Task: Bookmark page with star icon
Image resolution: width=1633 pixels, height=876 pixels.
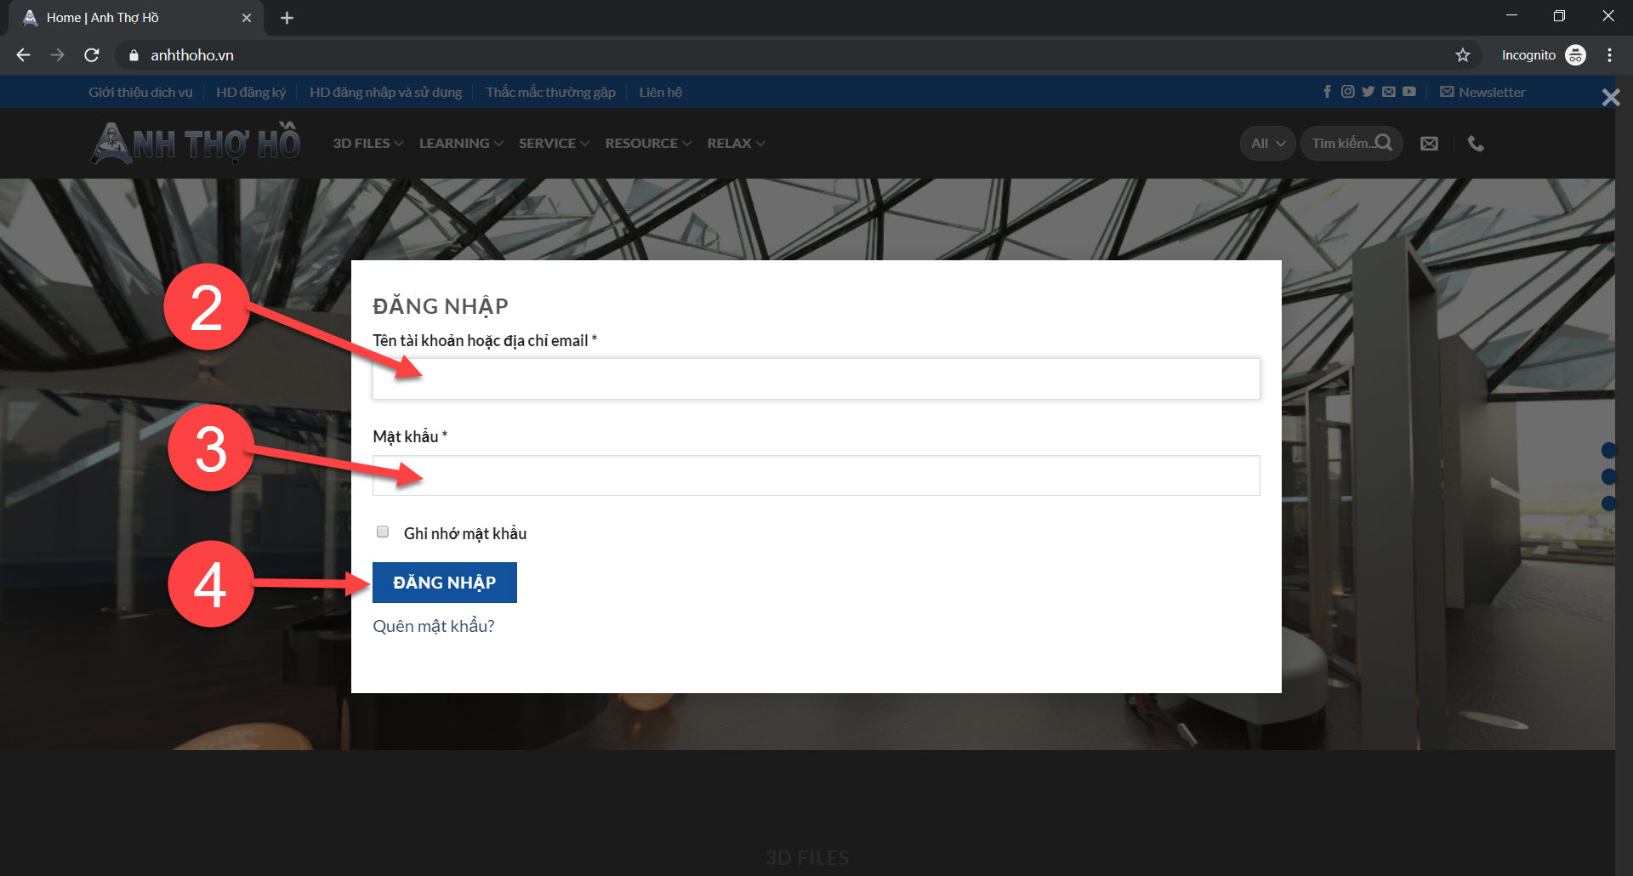Action: (x=1462, y=55)
